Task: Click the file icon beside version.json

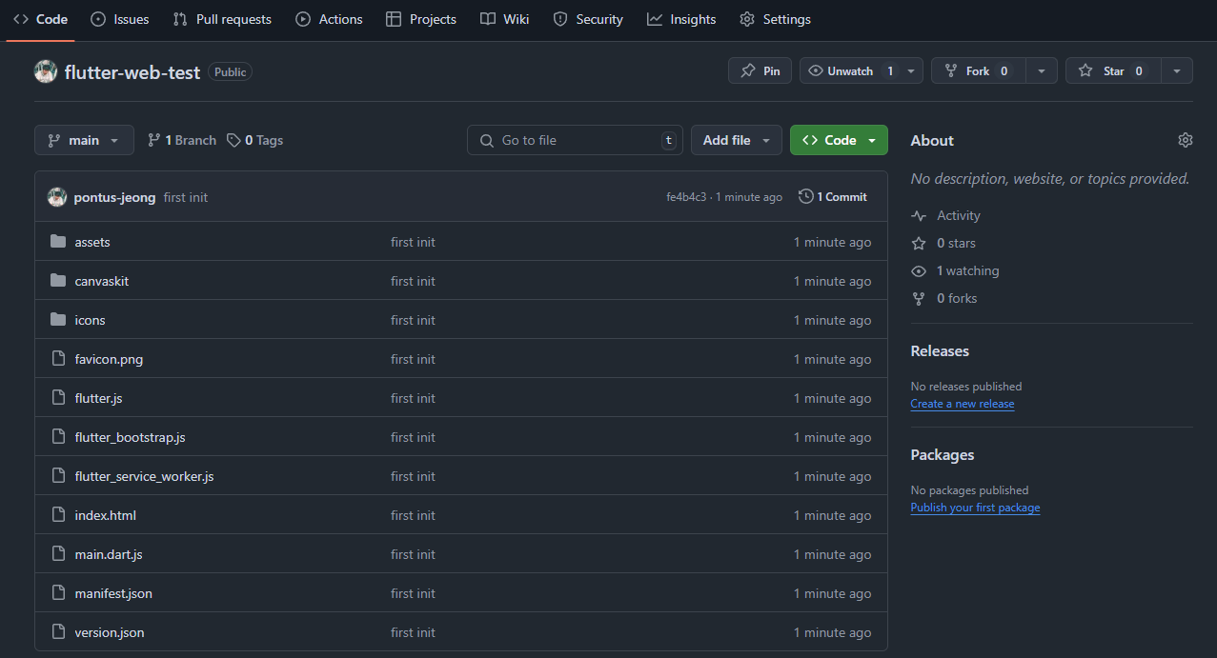Action: pos(58,632)
